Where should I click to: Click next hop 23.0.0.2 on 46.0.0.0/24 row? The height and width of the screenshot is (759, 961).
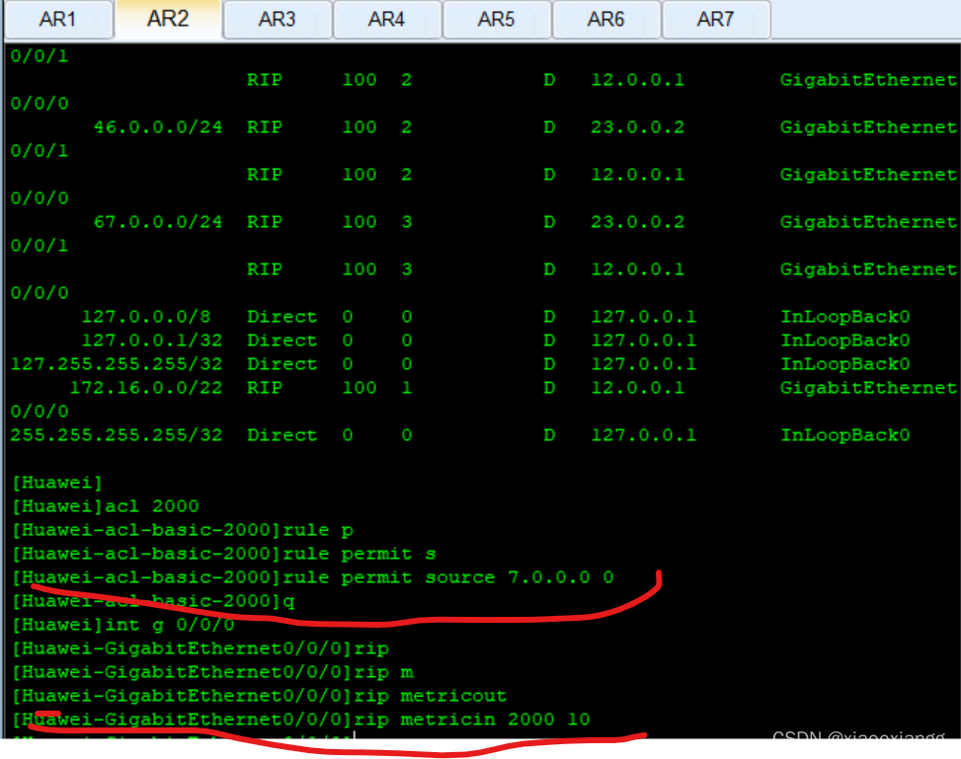point(637,126)
